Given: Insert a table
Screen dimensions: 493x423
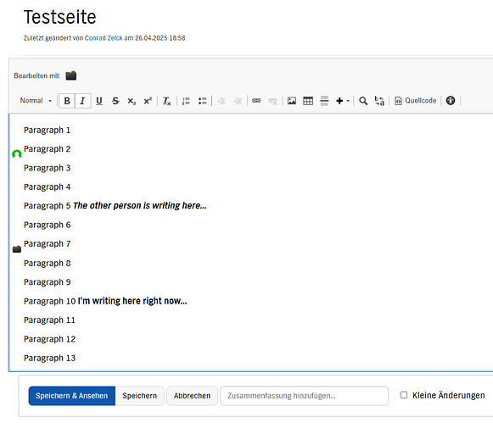Looking at the screenshot, I should [x=308, y=101].
